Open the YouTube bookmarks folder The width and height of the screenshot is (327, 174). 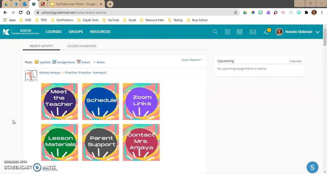click(x=110, y=20)
